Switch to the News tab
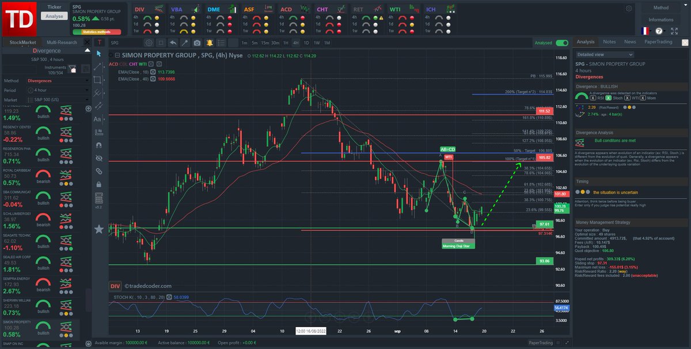The width and height of the screenshot is (691, 349). click(x=630, y=41)
